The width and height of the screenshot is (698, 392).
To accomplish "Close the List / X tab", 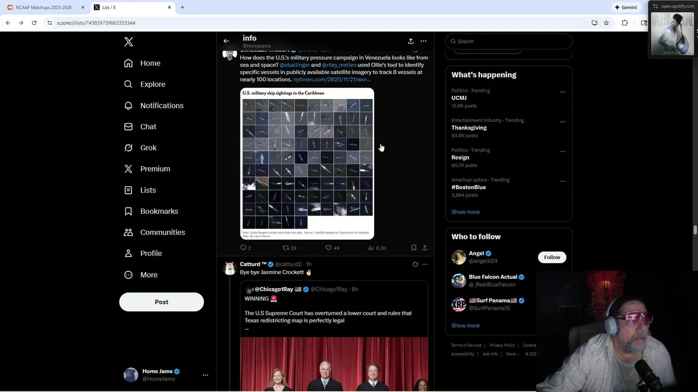I will click(169, 7).
